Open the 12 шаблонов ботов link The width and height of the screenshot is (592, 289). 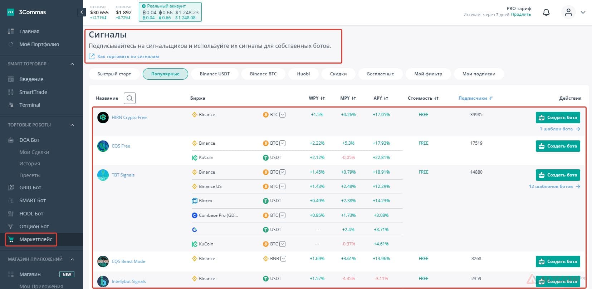pos(554,186)
